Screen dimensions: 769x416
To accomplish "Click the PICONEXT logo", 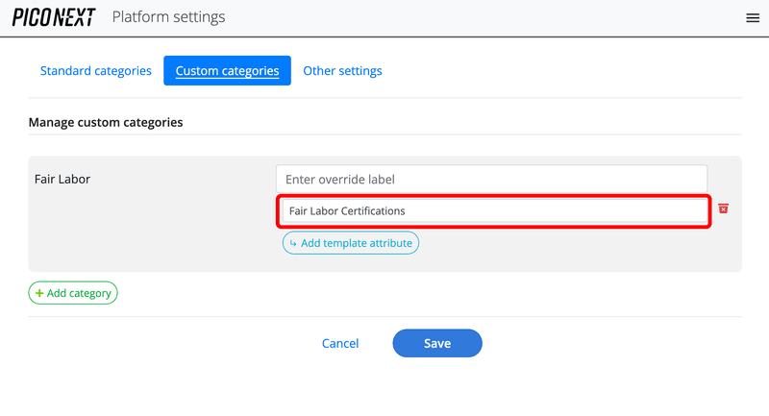I will coord(53,17).
